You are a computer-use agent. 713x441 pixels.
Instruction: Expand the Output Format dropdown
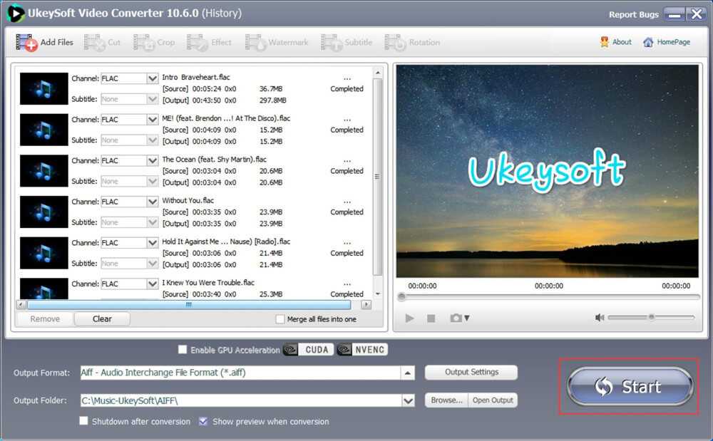pos(408,373)
